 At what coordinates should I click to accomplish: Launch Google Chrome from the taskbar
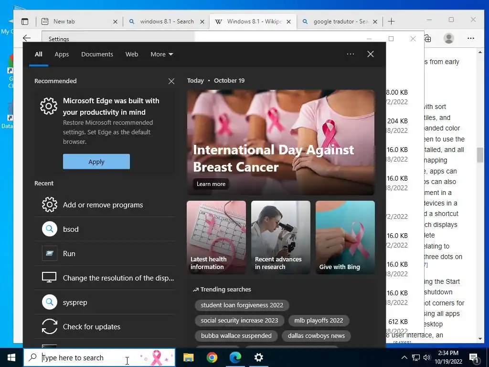pos(212,357)
